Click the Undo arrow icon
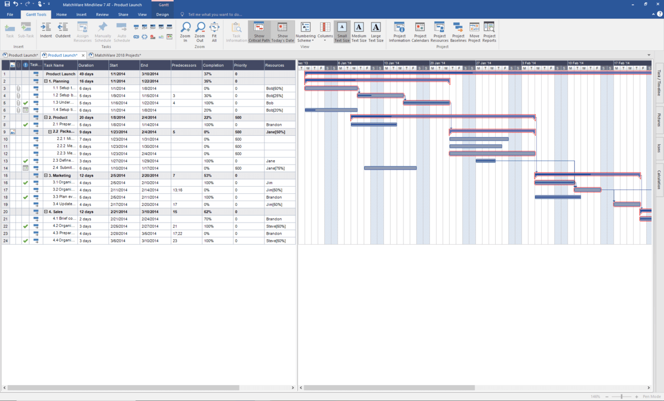Viewport: 664px width, 401px height. point(15,4)
